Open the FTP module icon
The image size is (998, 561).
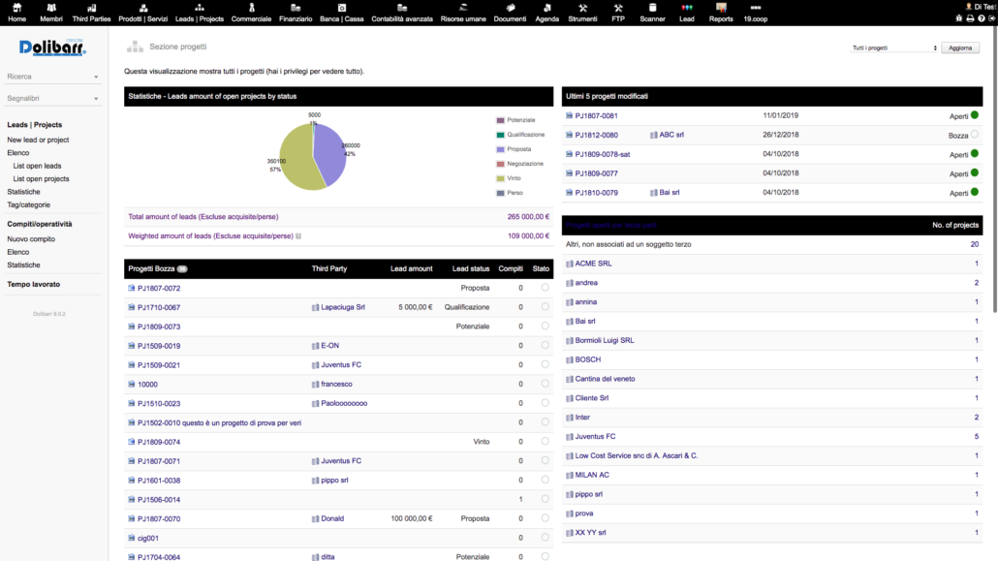click(618, 9)
